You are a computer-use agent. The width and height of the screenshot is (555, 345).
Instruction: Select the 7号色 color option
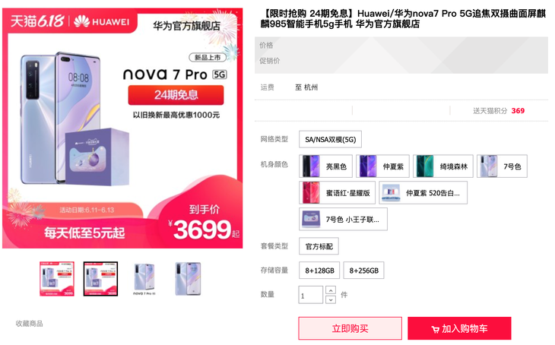502,166
